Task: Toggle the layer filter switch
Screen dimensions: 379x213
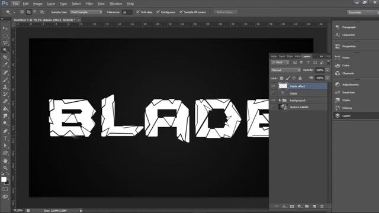Action: [328, 62]
